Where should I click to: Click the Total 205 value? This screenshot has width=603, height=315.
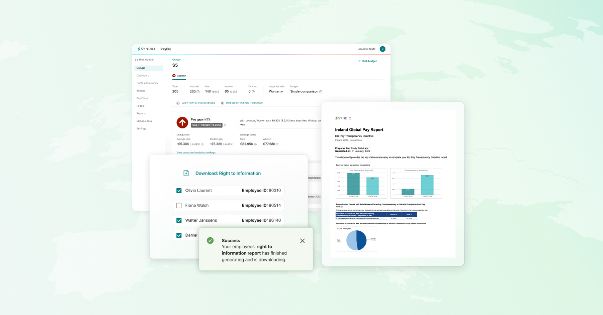click(x=175, y=92)
